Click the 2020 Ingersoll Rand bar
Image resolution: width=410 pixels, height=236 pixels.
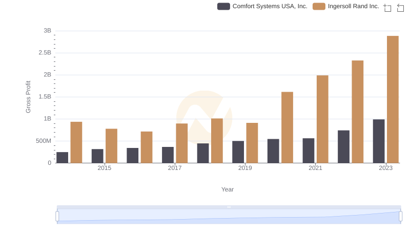[288, 127]
